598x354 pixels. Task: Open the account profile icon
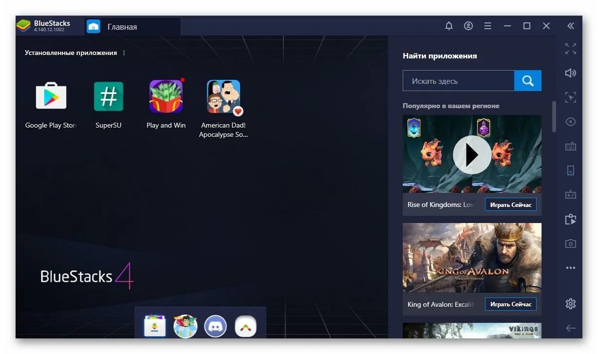(x=468, y=26)
